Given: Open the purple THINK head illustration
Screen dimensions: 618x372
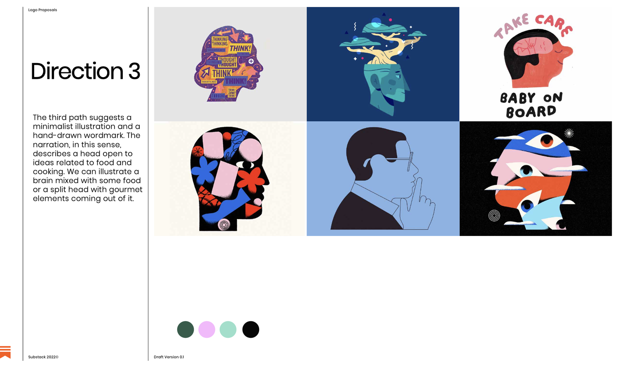Looking at the screenshot, I should pyautogui.click(x=230, y=64).
